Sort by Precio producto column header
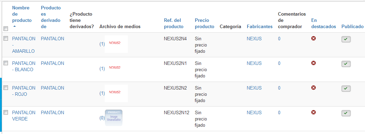 205,23
